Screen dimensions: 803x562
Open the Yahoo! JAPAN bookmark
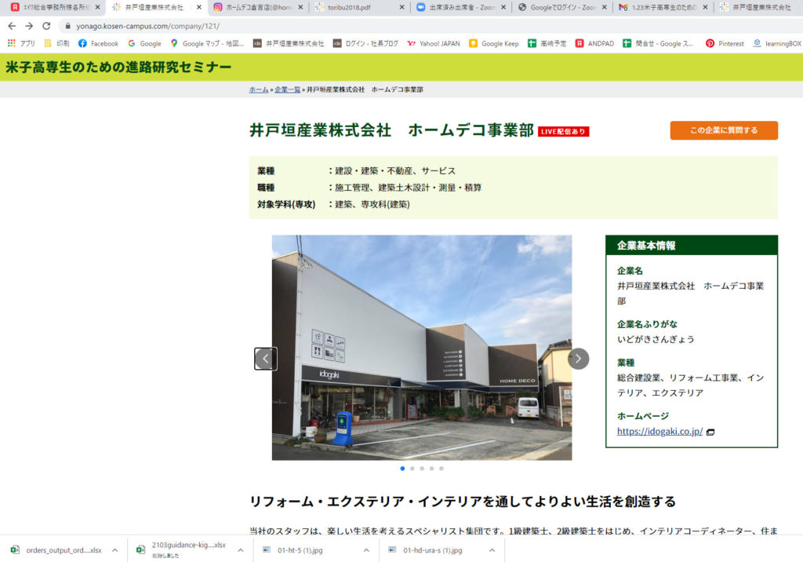433,44
